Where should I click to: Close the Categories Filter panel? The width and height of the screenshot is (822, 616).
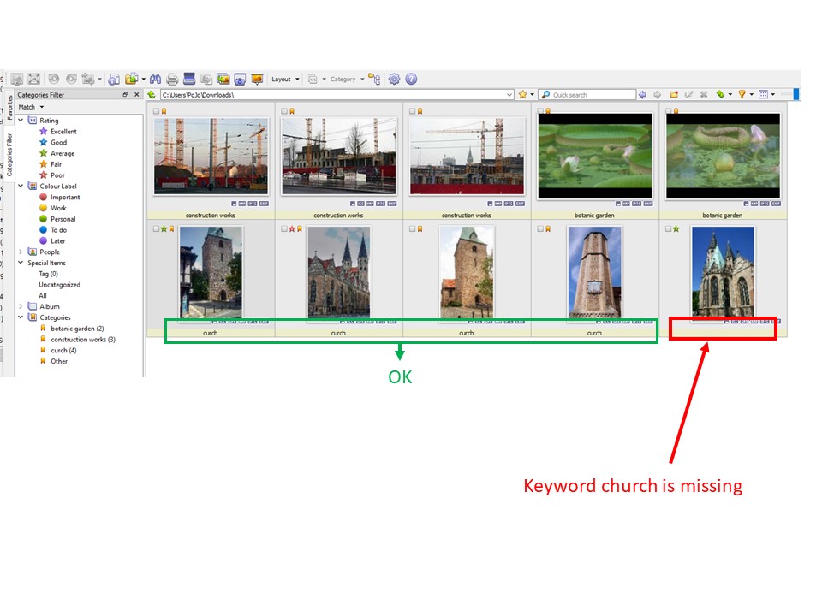pos(137,95)
